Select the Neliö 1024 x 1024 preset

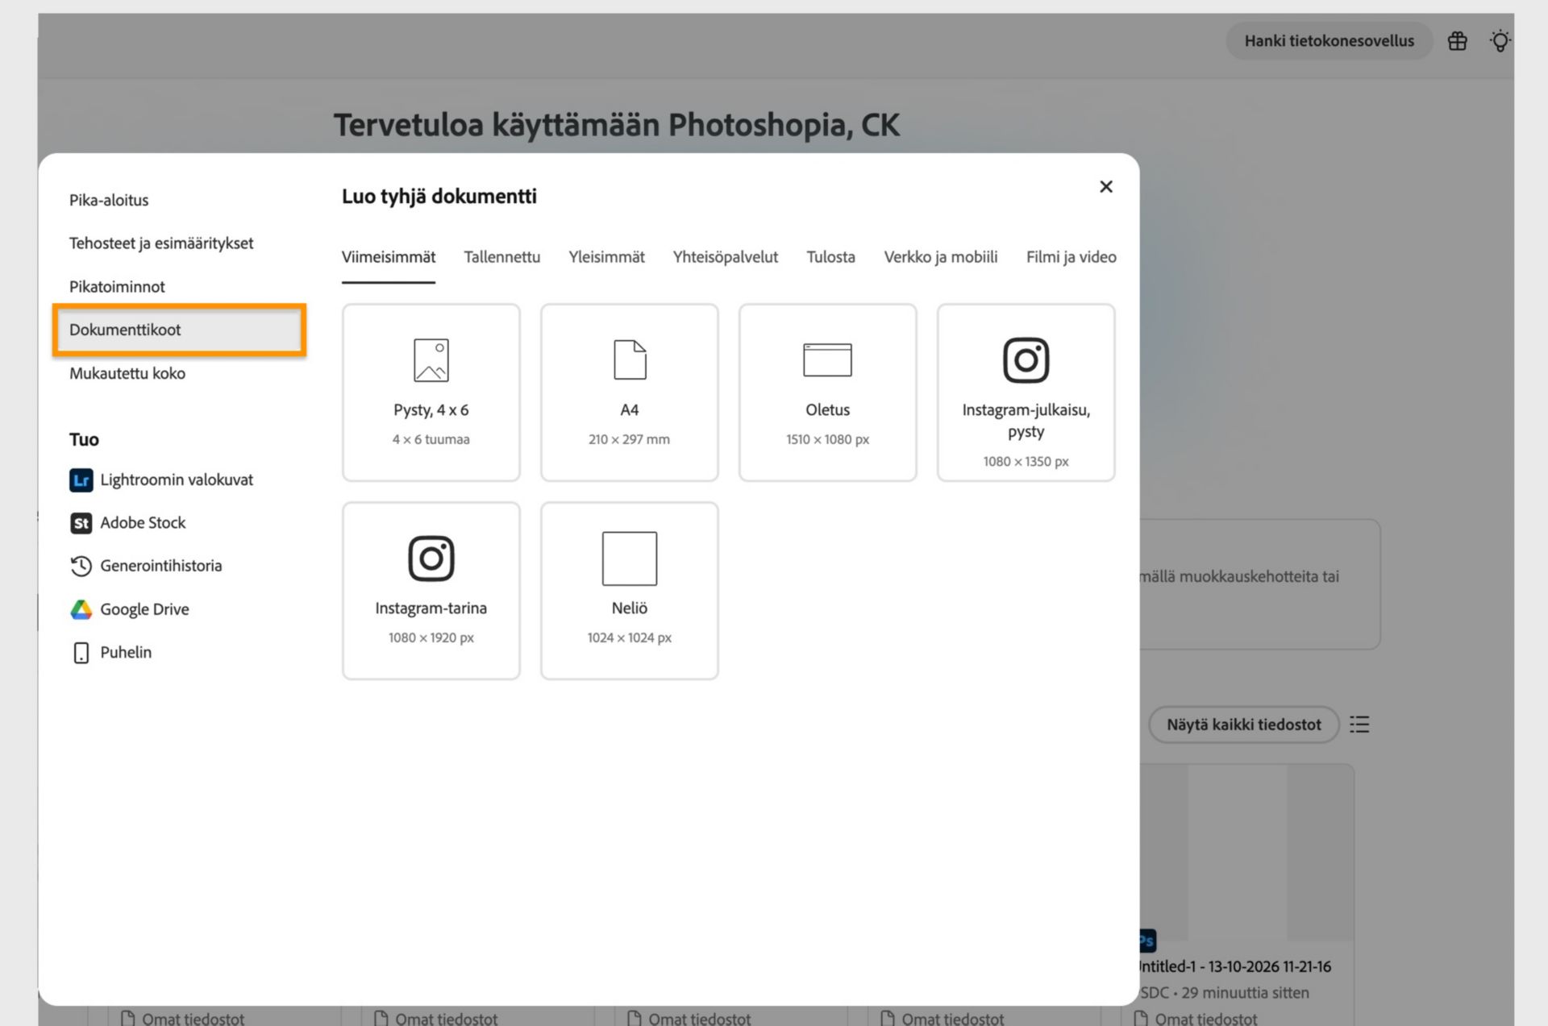pyautogui.click(x=630, y=591)
